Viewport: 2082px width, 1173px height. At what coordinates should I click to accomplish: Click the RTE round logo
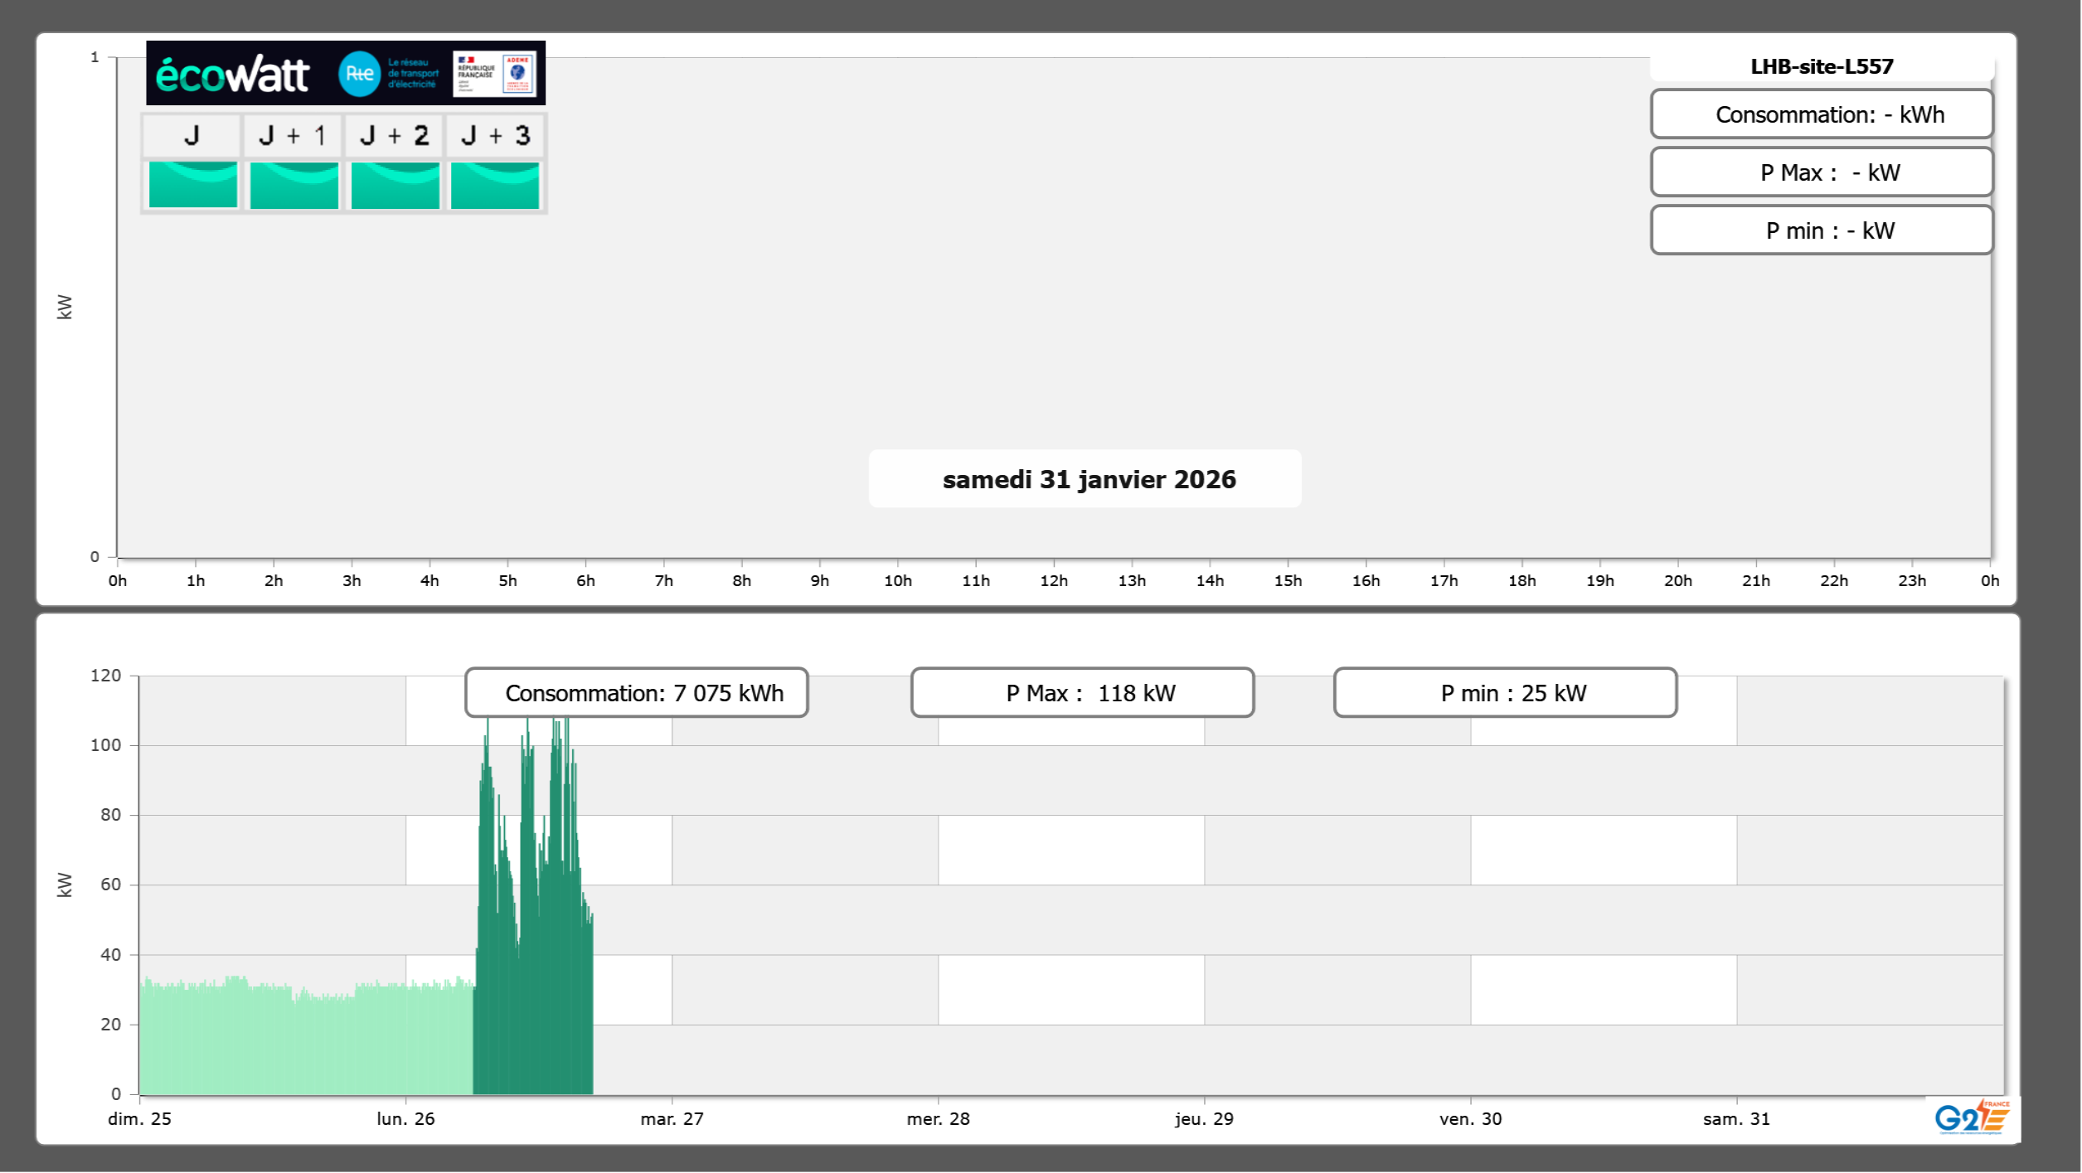click(359, 74)
